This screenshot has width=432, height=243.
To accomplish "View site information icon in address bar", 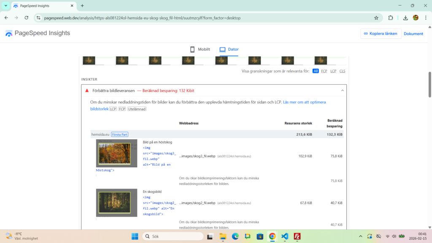I will tap(38, 18).
